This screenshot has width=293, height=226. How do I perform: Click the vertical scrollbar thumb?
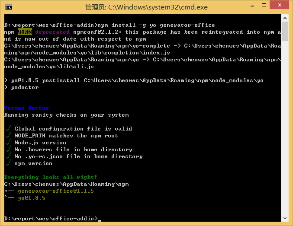coord(285,32)
